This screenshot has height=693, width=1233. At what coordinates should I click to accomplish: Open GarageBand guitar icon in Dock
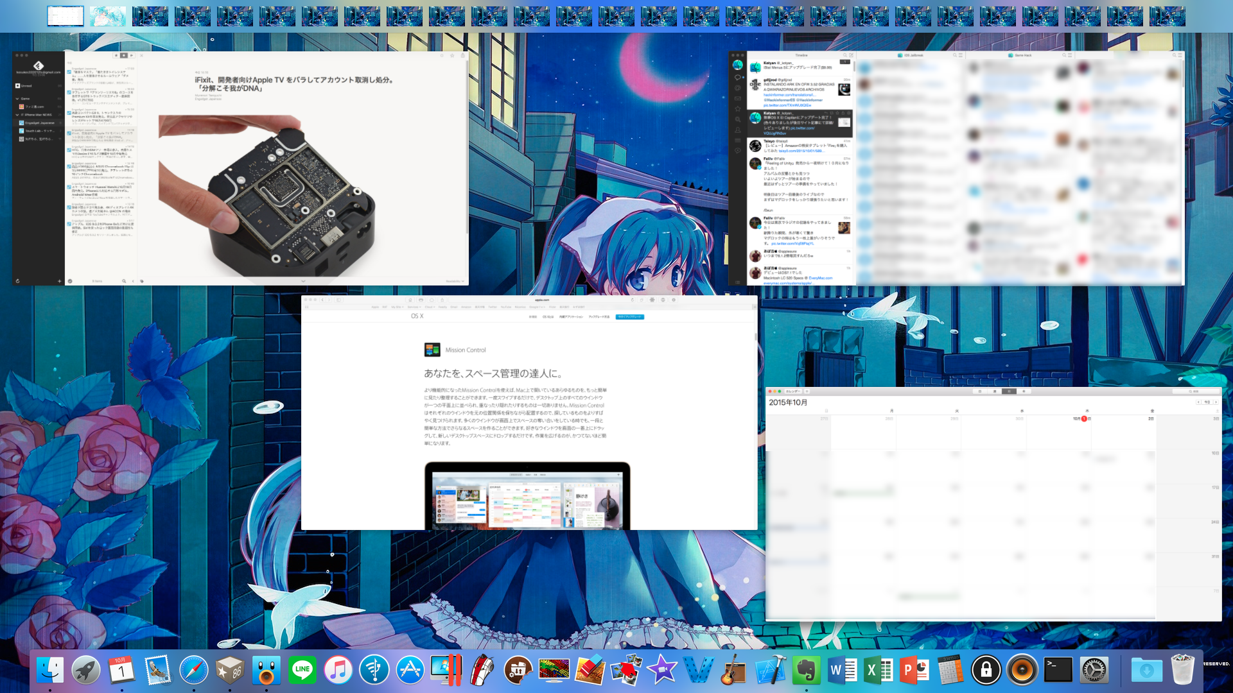(735, 671)
